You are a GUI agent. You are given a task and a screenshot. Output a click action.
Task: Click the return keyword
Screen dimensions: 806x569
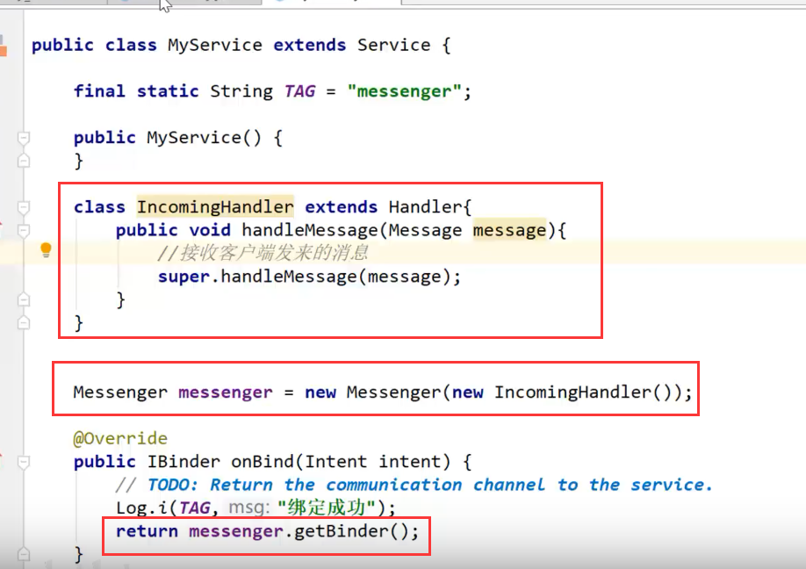(x=147, y=531)
